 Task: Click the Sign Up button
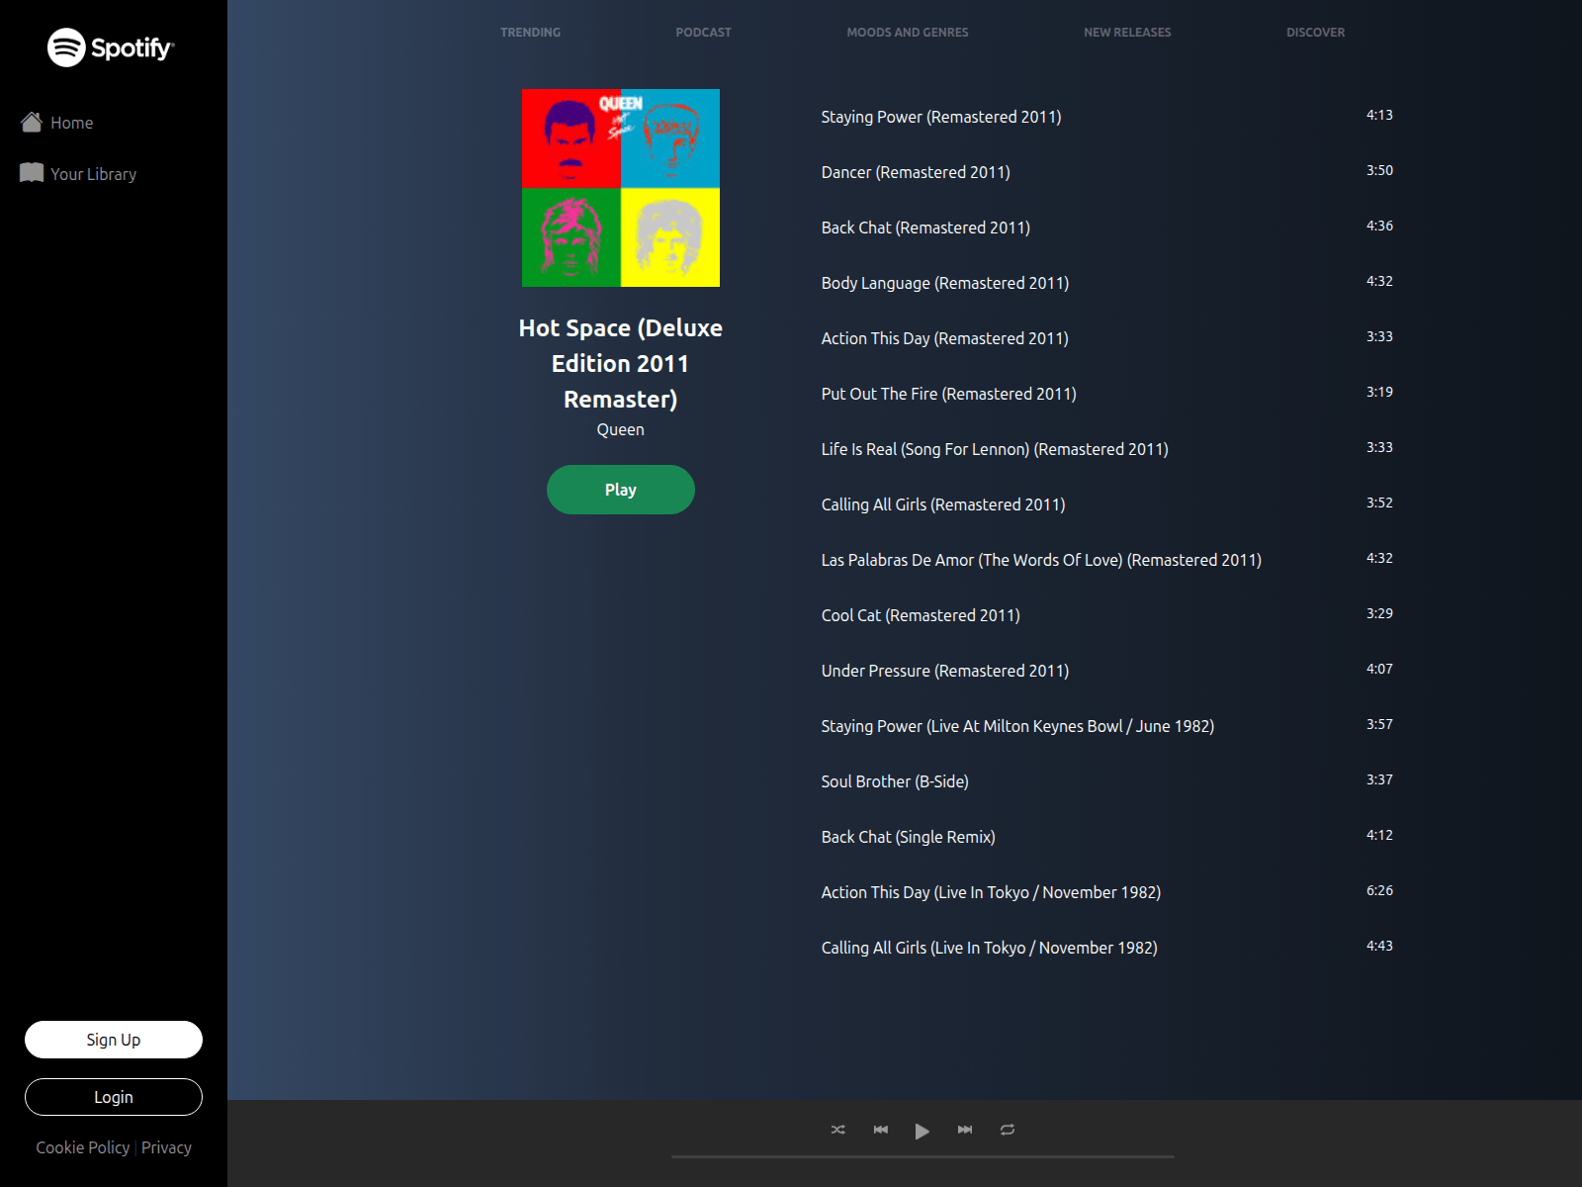(114, 1040)
